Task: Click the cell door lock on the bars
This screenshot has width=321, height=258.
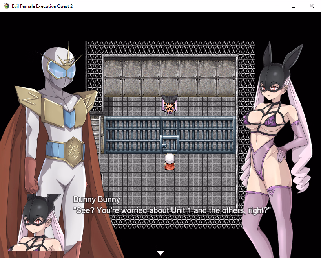Action: (164, 146)
